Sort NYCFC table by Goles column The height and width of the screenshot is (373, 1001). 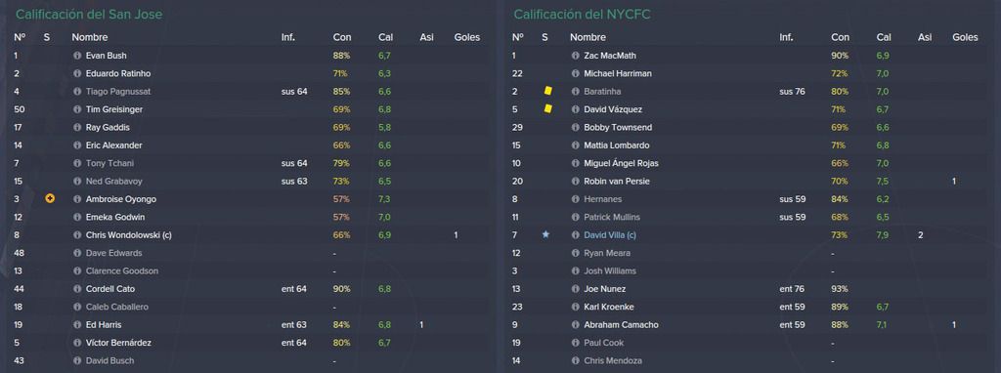(x=965, y=38)
